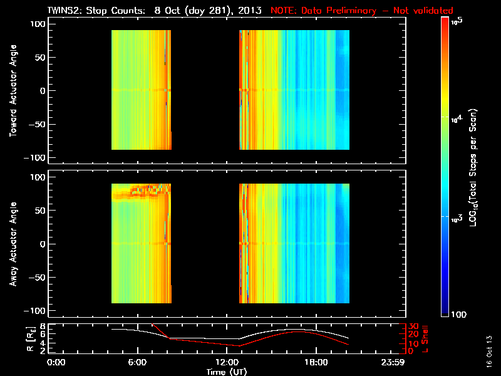501x376 pixels.
Task: Click the black data gap in the Toward panel
Action: click(x=205, y=91)
